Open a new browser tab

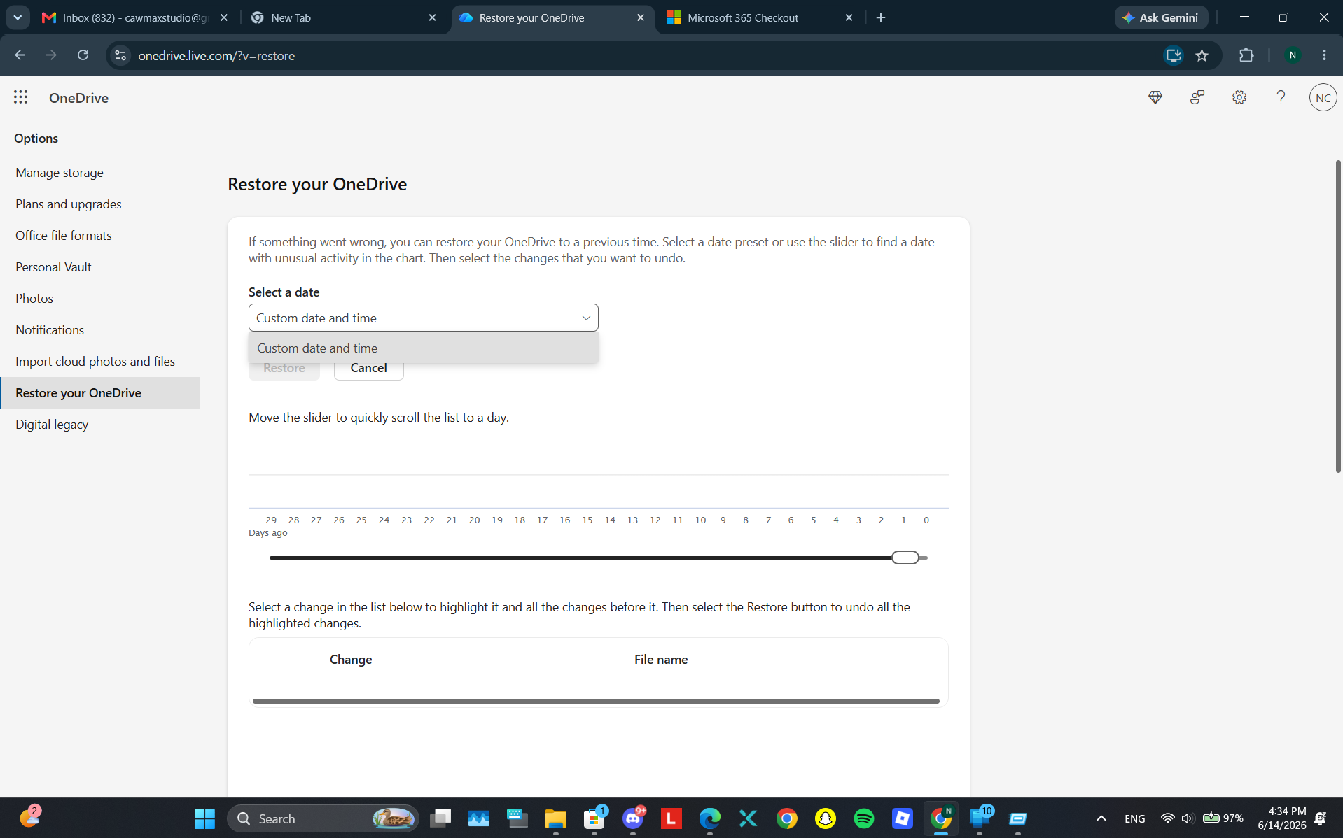881,17
